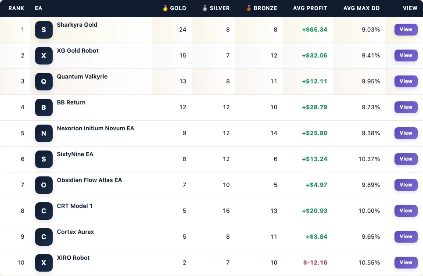Click the bronze medal icon in header
The image size is (423, 276).
249,8
